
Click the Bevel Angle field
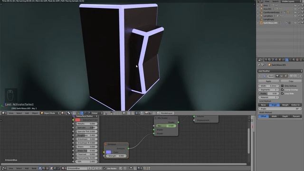(x=280, y=109)
